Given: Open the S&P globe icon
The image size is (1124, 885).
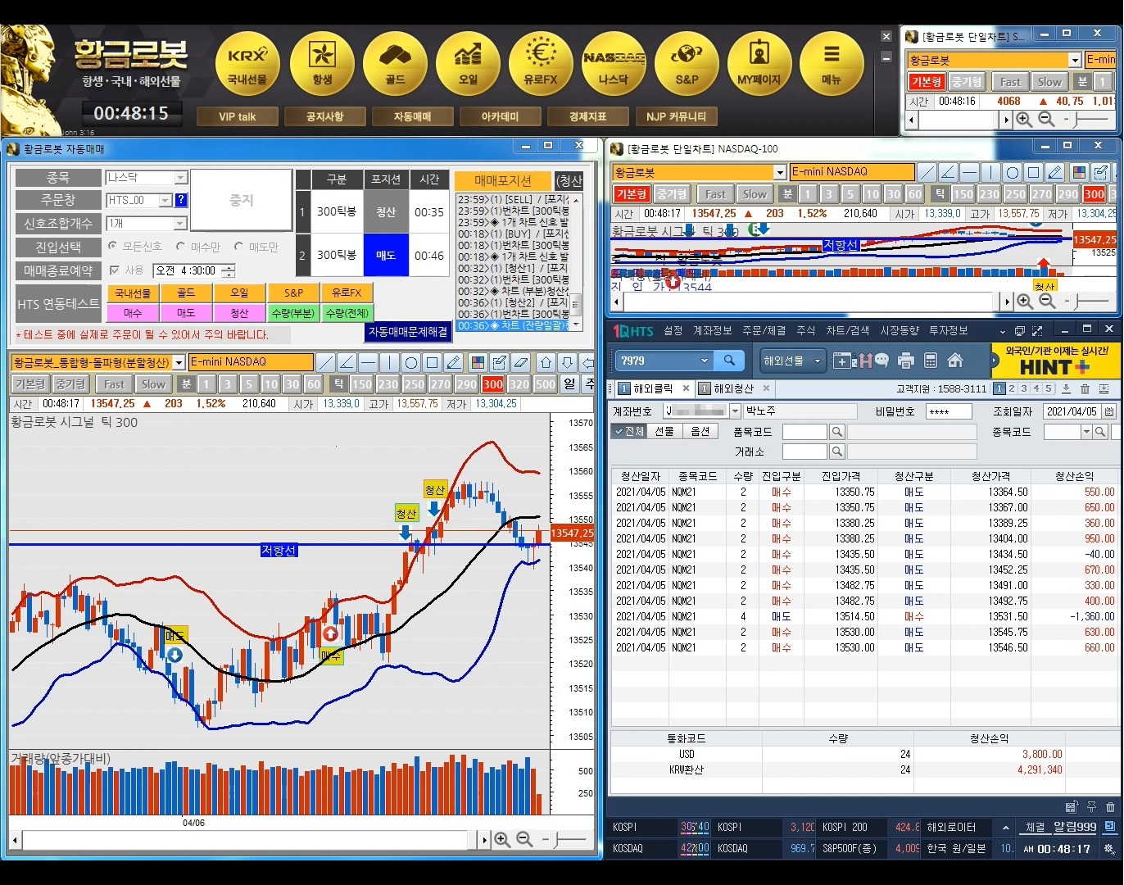Looking at the screenshot, I should (687, 64).
